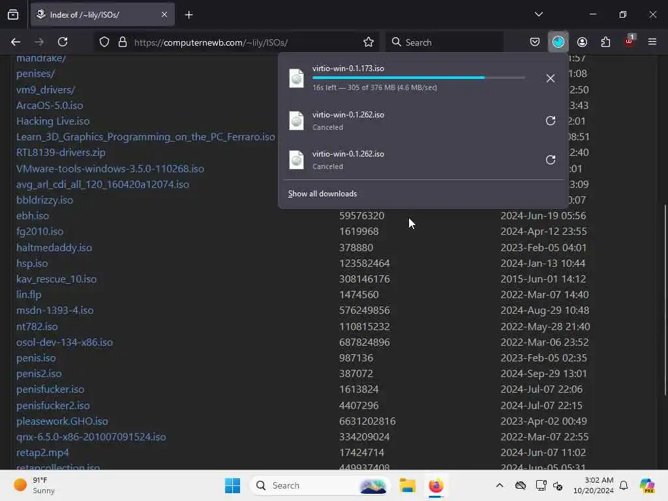Open the kav_rescue_10.iso link
Screen dimensions: 668x501
pyautogui.click(x=56, y=279)
